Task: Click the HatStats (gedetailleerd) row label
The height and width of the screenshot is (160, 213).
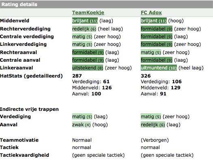Action: (31, 76)
